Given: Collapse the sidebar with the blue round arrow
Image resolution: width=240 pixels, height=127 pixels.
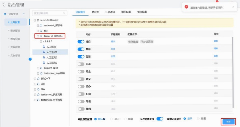Looking at the screenshot, I should click(30, 59).
